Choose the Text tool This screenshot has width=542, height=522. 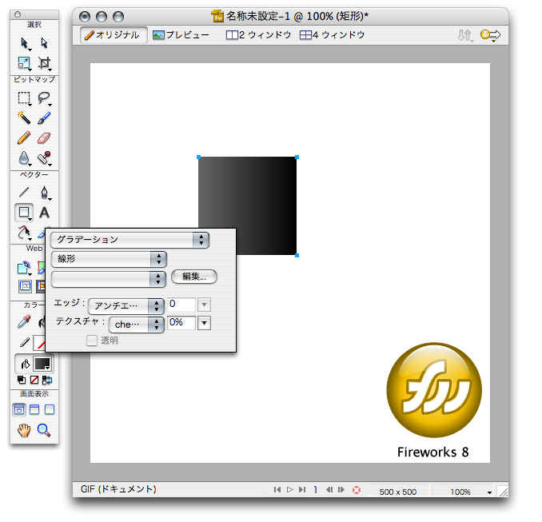pos(44,213)
